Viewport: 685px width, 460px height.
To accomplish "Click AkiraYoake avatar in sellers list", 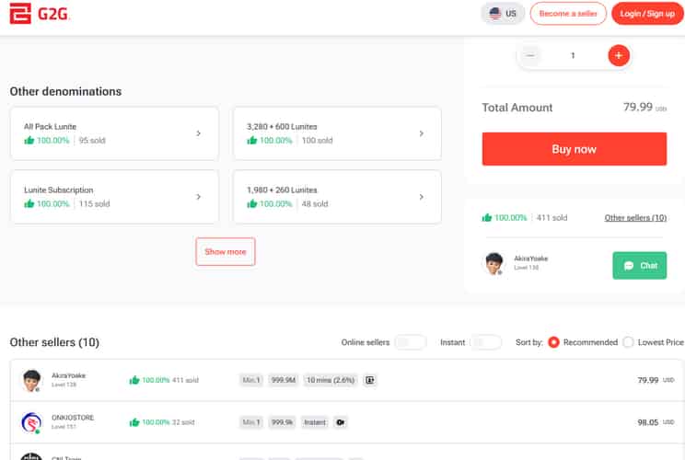I will (x=32, y=380).
